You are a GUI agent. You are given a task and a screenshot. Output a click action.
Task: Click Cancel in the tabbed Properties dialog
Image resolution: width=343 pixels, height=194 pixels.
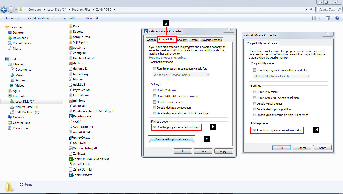(203, 151)
